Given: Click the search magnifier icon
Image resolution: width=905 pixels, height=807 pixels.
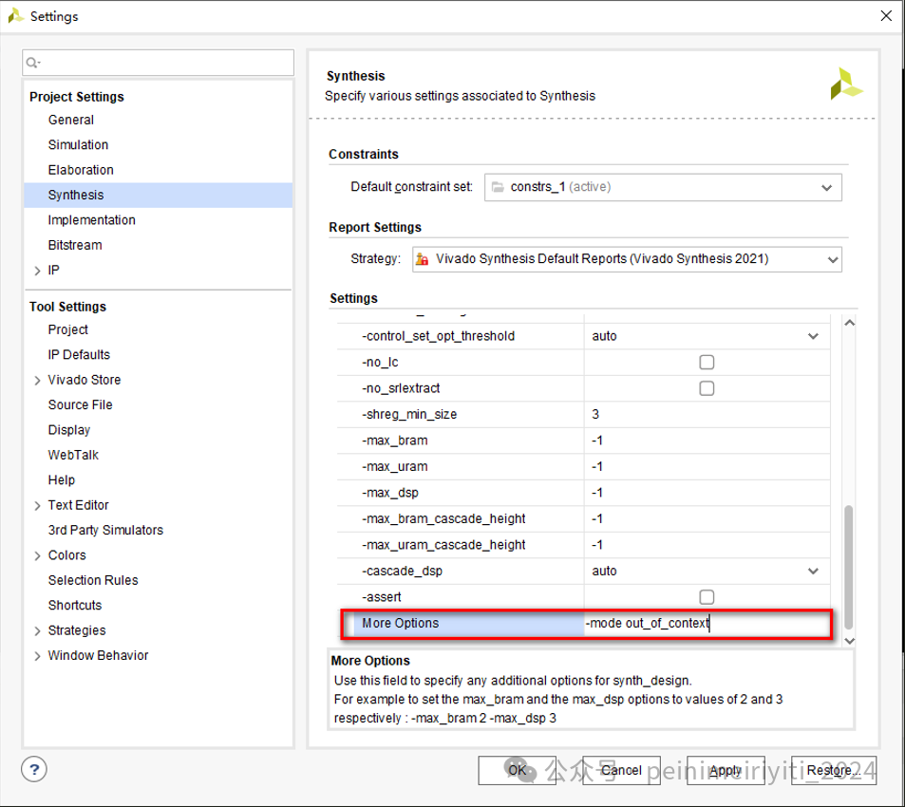Looking at the screenshot, I should tap(33, 63).
